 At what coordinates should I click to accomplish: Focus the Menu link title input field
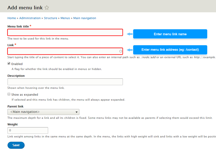pyautogui.click(x=65, y=32)
